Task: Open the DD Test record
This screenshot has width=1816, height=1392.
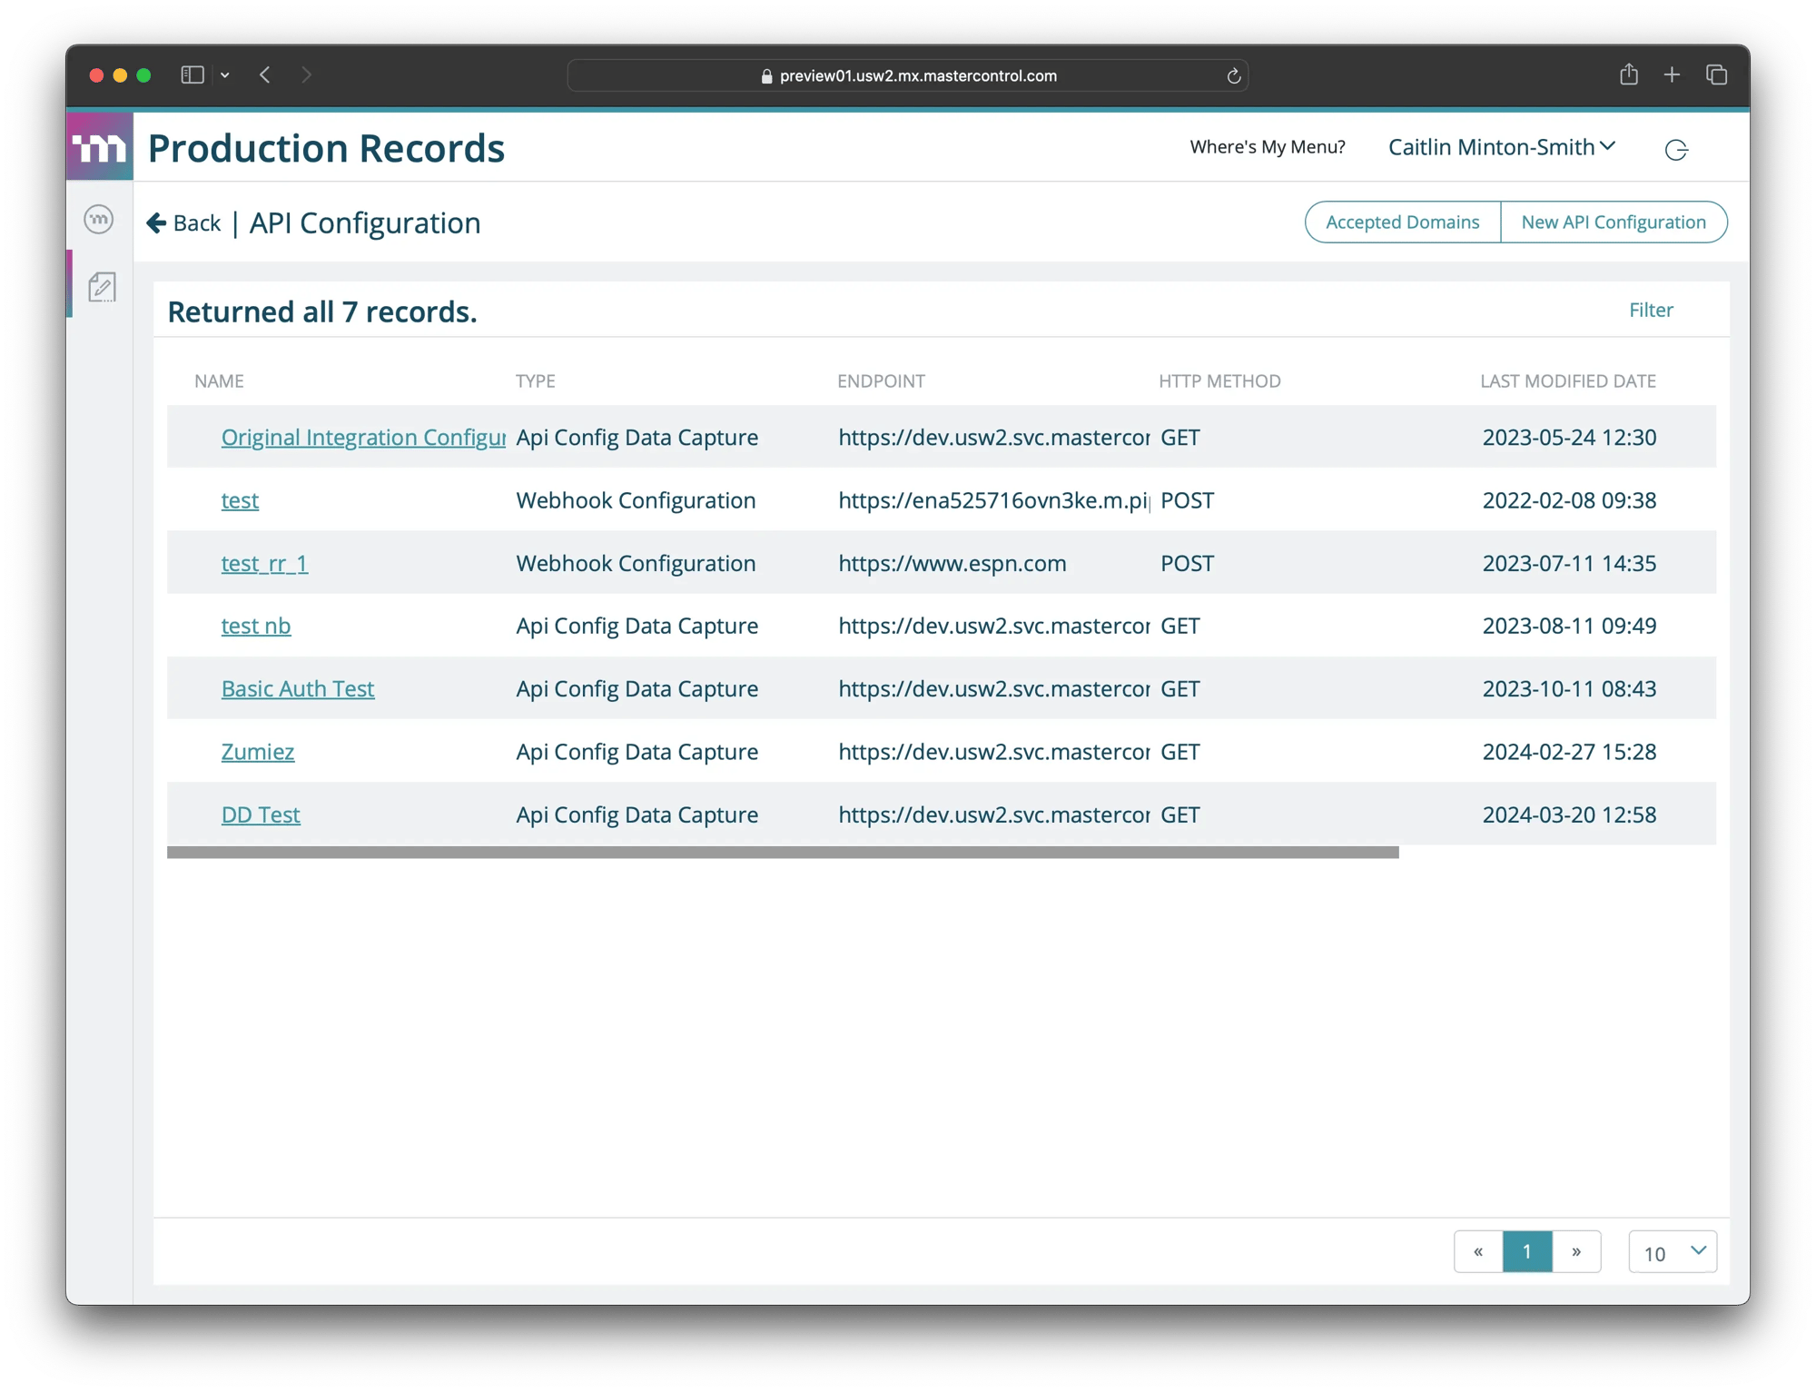Action: point(261,814)
